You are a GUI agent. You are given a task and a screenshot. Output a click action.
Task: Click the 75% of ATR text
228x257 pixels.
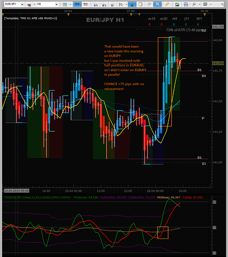point(184,30)
